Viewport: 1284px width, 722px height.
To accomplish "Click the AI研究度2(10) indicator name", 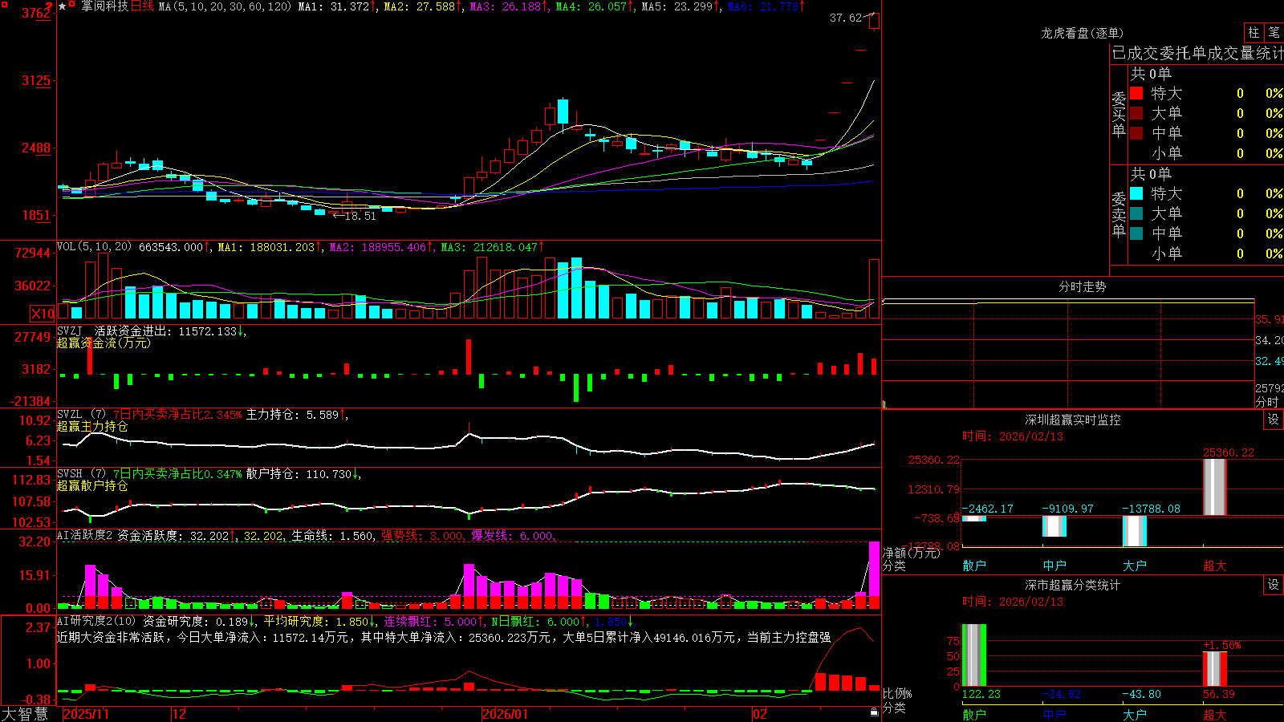I will [x=96, y=621].
